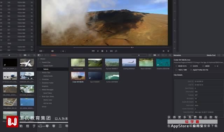The width and height of the screenshot is (224, 132).
Task: Move the viewer jog bar playhead
Action: (x=132, y=47)
